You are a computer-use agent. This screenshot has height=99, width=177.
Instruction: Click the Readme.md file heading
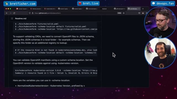coord(21,18)
